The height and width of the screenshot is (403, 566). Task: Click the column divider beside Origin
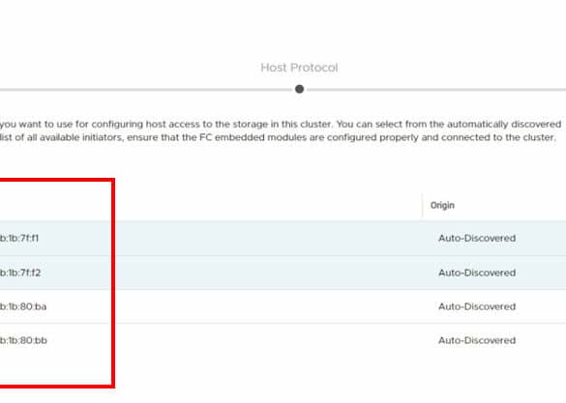pos(422,205)
